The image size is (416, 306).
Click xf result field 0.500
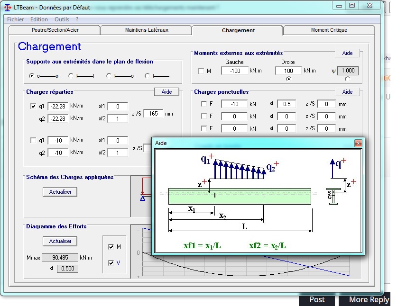[x=67, y=269]
